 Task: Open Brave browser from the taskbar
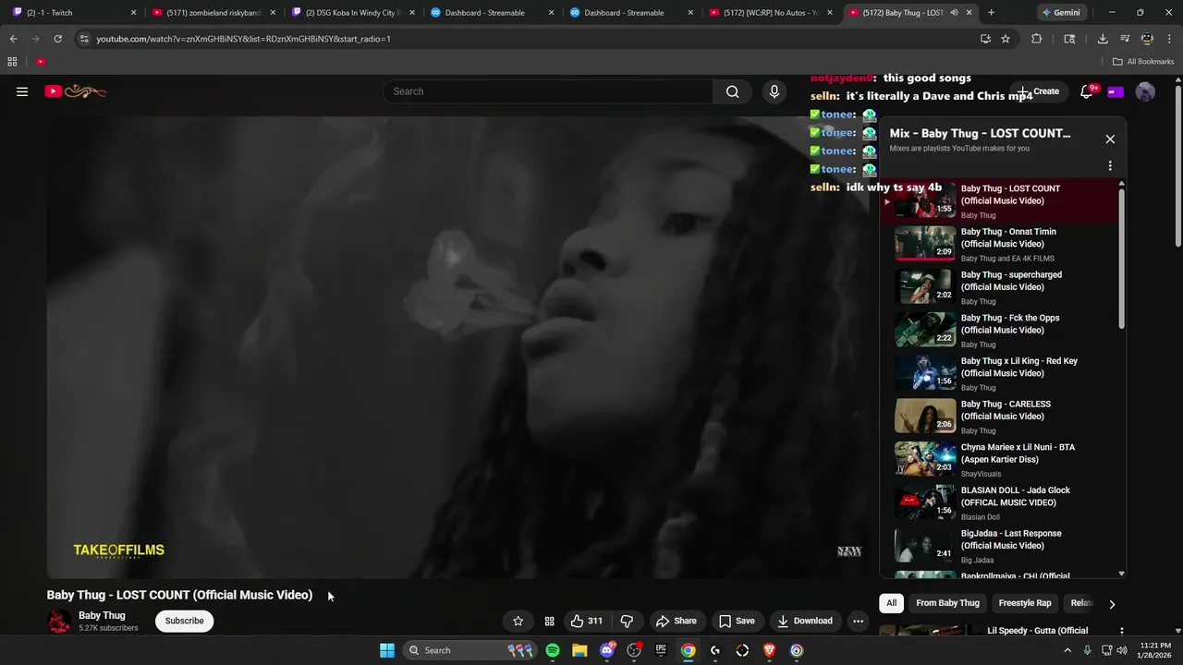(770, 650)
